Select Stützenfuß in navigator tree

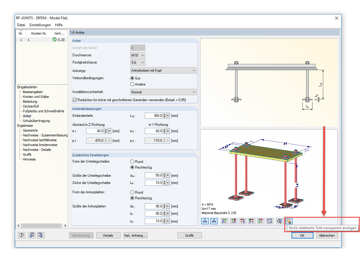(31, 106)
